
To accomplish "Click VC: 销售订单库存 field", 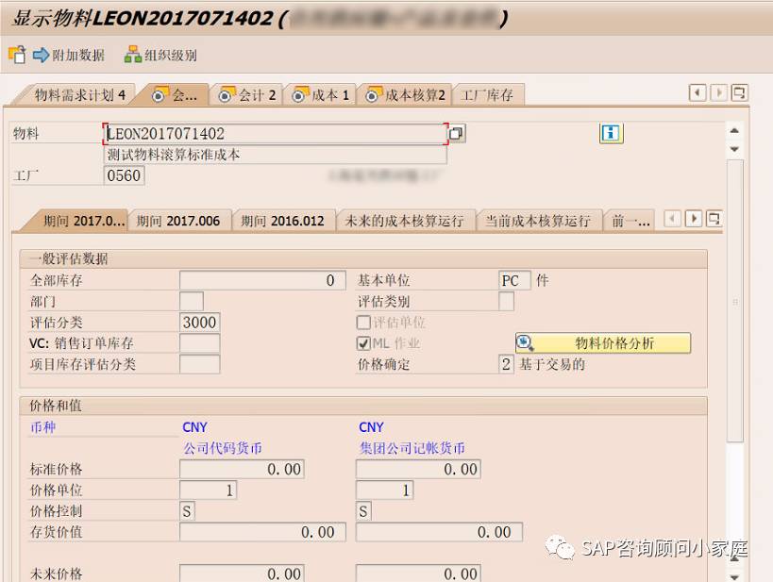I will click(200, 343).
